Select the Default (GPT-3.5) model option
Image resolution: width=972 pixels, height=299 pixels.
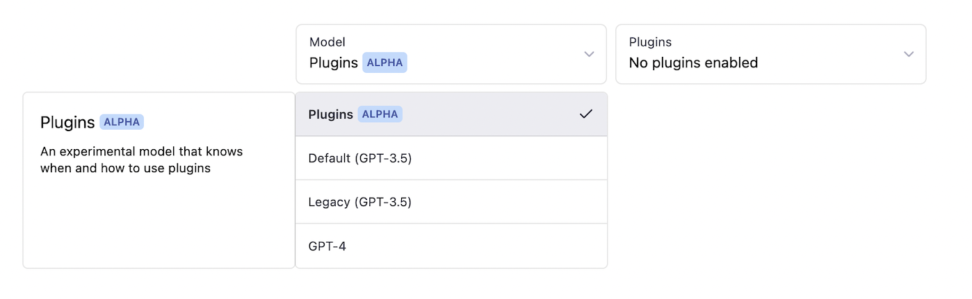coord(360,158)
